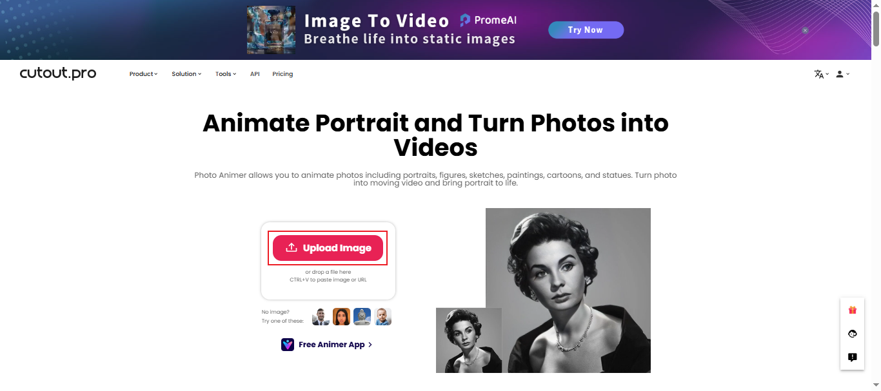Open the API menu item
The height and width of the screenshot is (391, 881).
(x=255, y=73)
